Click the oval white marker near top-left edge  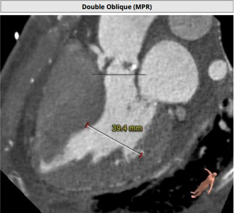coord(17,36)
